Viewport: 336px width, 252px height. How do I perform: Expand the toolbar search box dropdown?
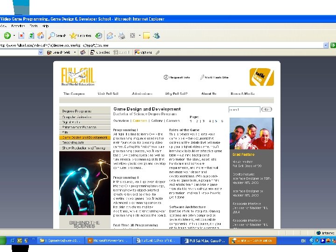click(x=41, y=52)
